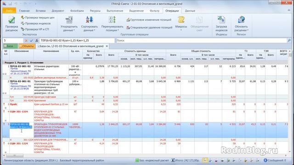
Task: Open Групповое изменение позиций
Action: [x=149, y=20]
